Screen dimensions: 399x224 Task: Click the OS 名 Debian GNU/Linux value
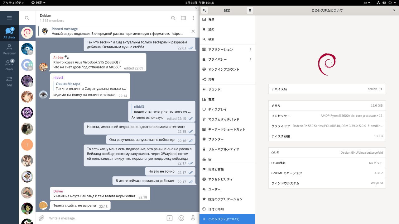coord(362,153)
